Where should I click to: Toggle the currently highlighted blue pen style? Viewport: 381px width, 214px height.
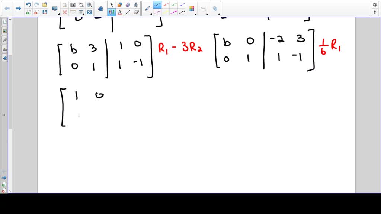157,4
